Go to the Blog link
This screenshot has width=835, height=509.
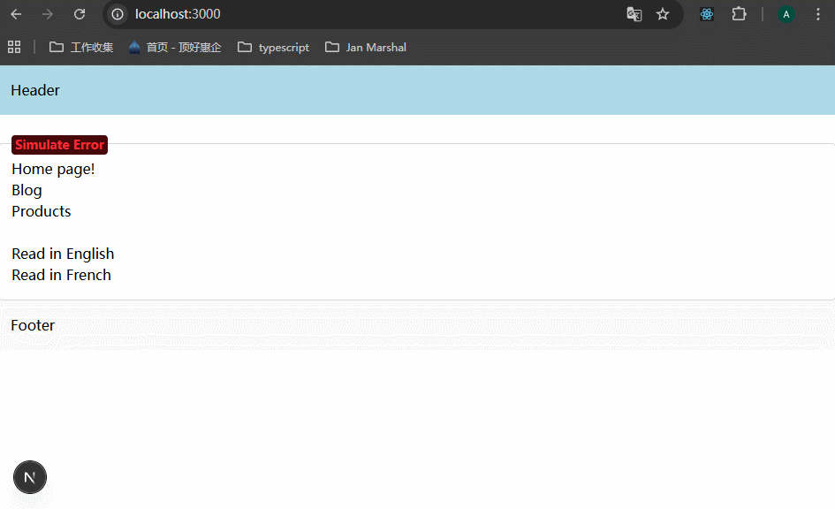tap(27, 190)
